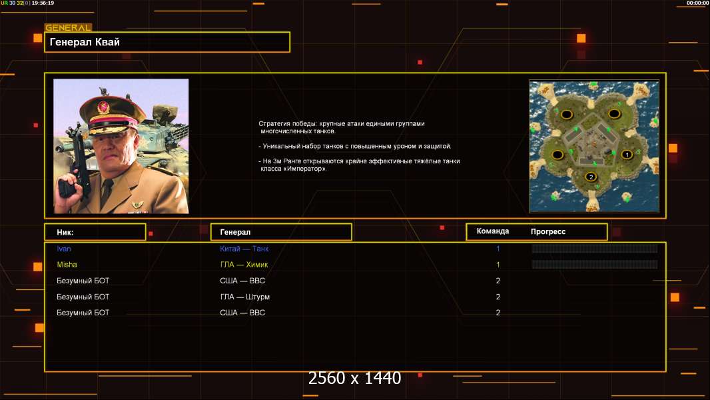Select the empty top-right start slot on map
This screenshot has width=710, height=400.
[613, 115]
